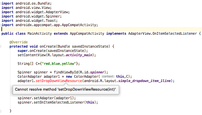Viewport: 202px width, 115px height.
Task: Click the highlighted blank caret line
Action: coord(101,29)
